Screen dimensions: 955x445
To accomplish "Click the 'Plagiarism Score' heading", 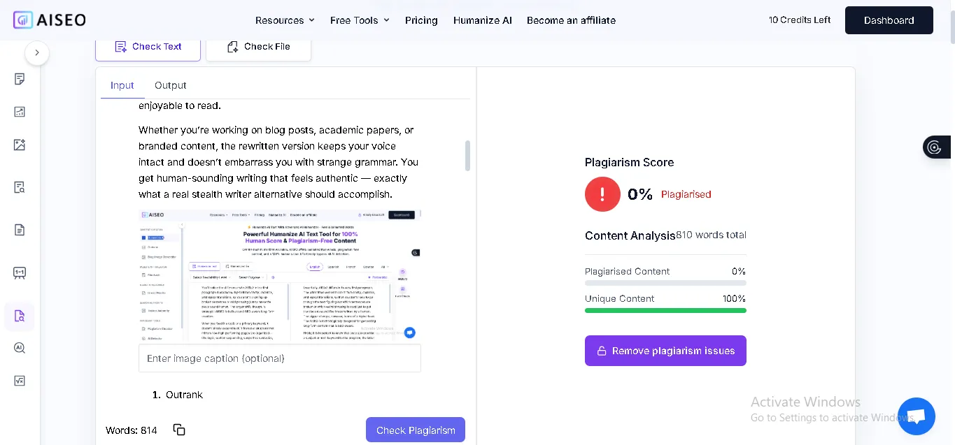I will (629, 162).
